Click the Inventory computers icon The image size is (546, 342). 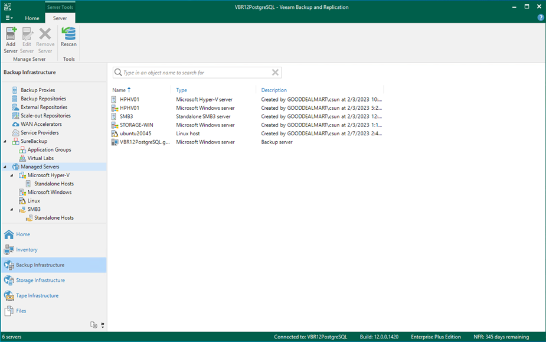click(x=9, y=250)
